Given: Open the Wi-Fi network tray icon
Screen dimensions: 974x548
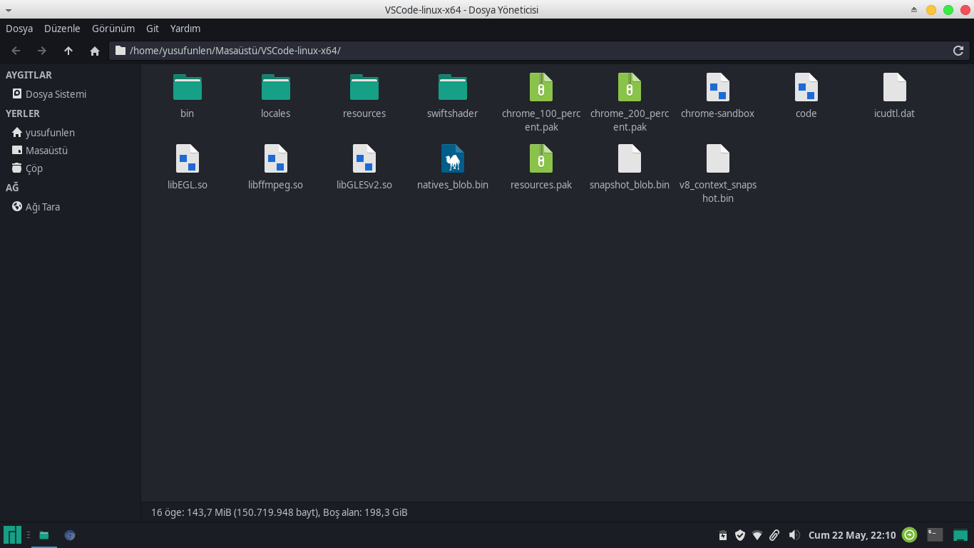Looking at the screenshot, I should click(x=757, y=535).
